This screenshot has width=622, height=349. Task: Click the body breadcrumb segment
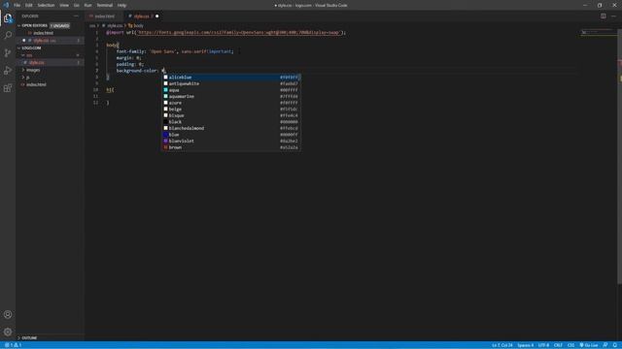pos(138,26)
